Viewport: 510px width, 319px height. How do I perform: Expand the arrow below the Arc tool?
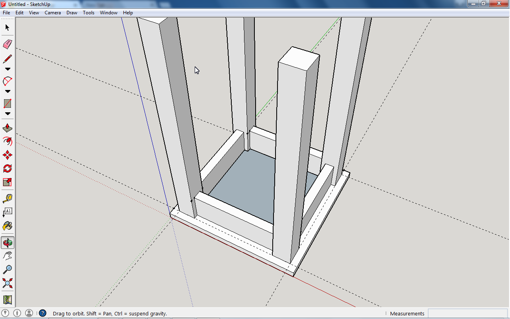[8, 92]
